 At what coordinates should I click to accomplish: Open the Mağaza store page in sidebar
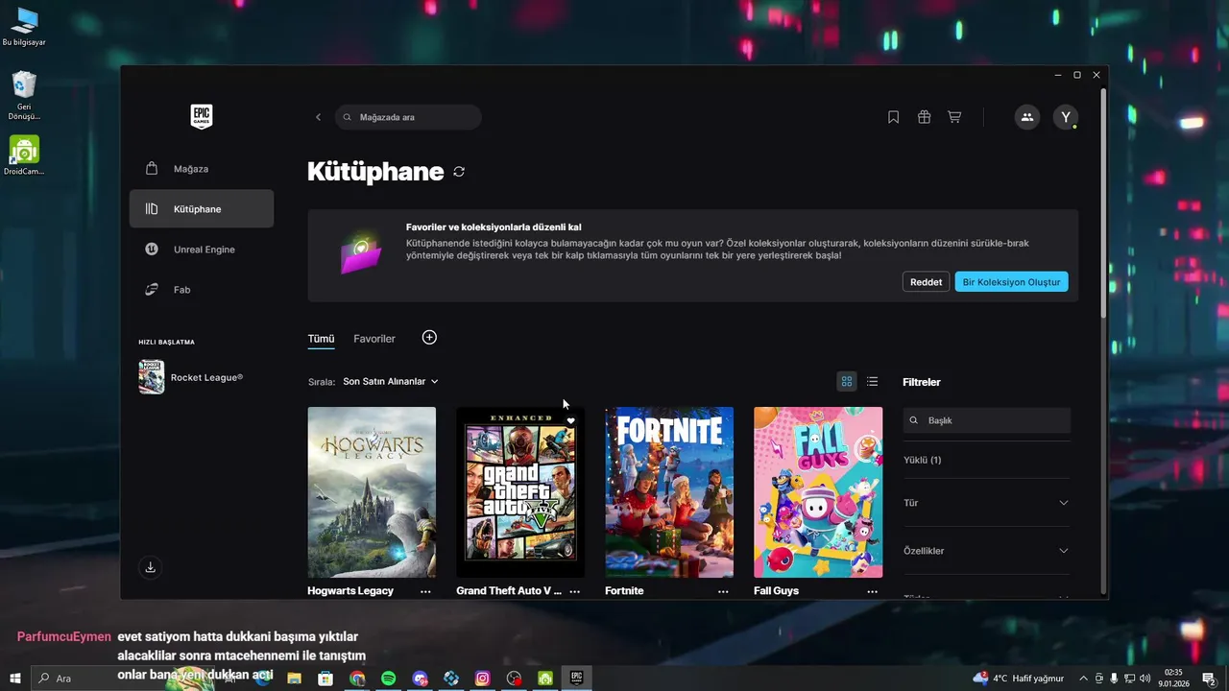(x=202, y=169)
